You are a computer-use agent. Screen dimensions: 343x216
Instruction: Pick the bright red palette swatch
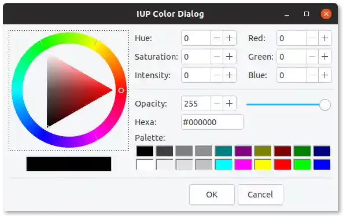click(x=282, y=164)
